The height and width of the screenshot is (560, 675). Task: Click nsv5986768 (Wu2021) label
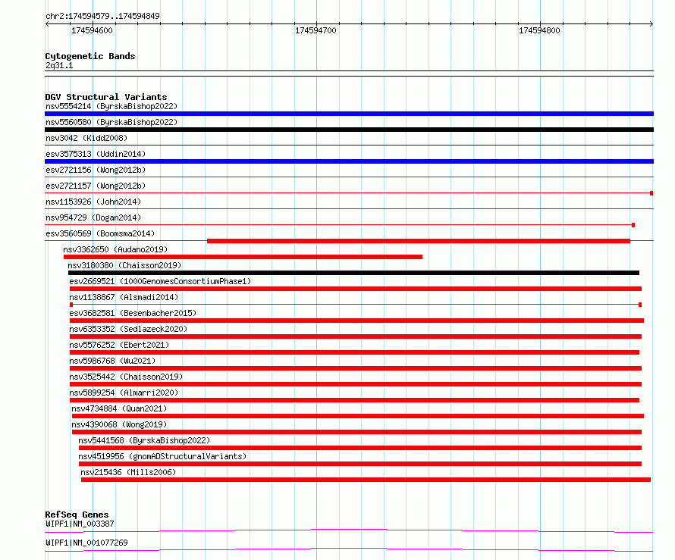click(x=112, y=361)
